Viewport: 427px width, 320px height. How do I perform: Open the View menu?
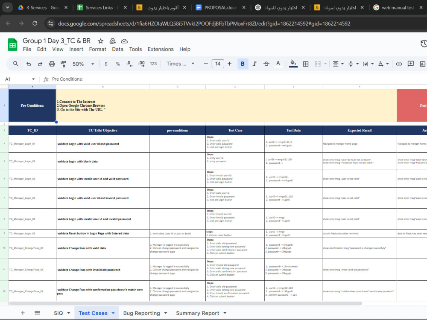tap(58, 49)
